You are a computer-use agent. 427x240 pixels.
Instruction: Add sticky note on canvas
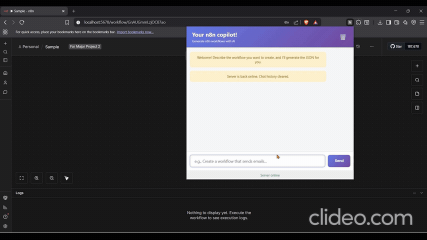(x=417, y=93)
